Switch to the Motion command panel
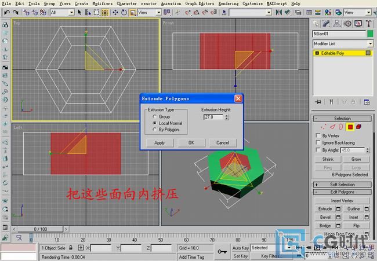Image resolution: width=377 pixels, height=261 pixels. [347, 24]
